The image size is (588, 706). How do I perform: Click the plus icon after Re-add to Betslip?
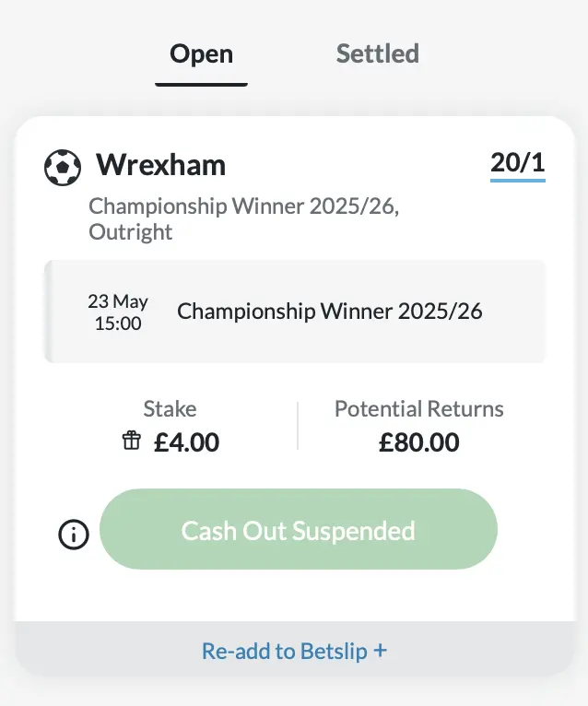(381, 651)
